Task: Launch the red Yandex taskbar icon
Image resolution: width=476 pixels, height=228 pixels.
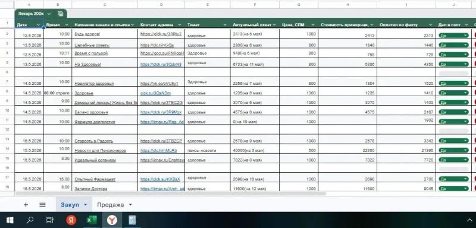Action: tap(71, 220)
